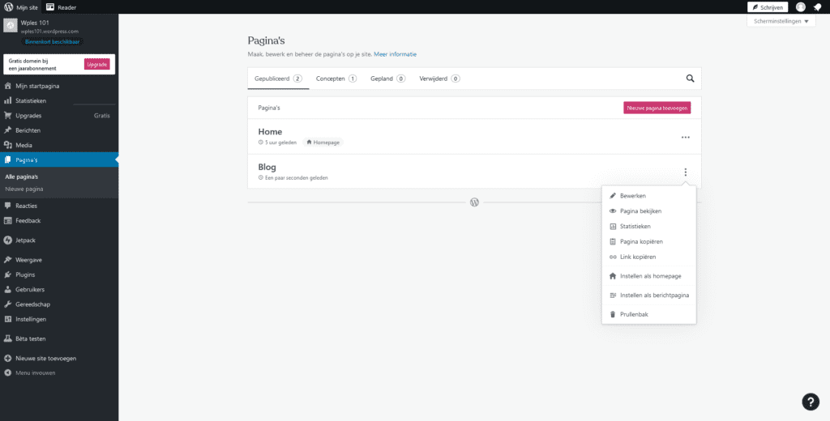Click the Upgrade button in sidebar
830x421 pixels.
pos(97,64)
